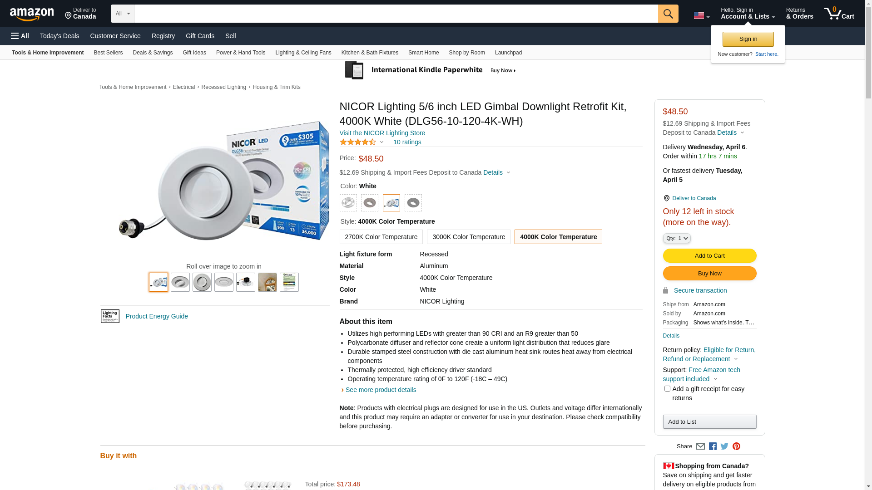Open Today's Deals in navigation bar
The height and width of the screenshot is (490, 872).
click(59, 36)
